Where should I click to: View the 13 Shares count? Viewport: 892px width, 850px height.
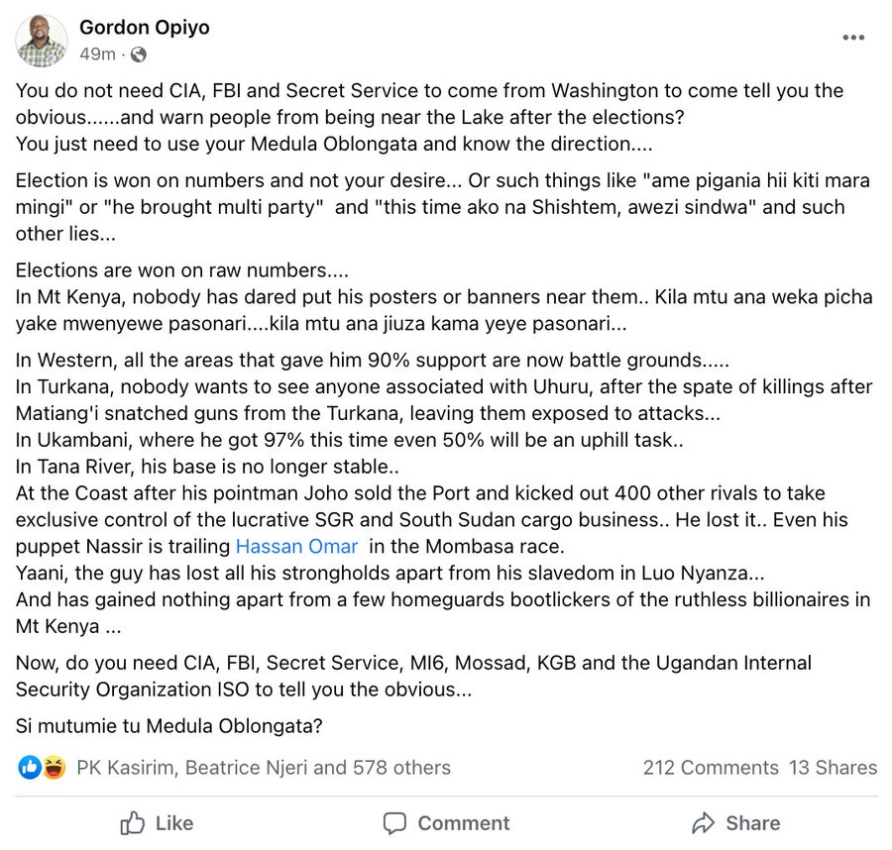(x=833, y=768)
